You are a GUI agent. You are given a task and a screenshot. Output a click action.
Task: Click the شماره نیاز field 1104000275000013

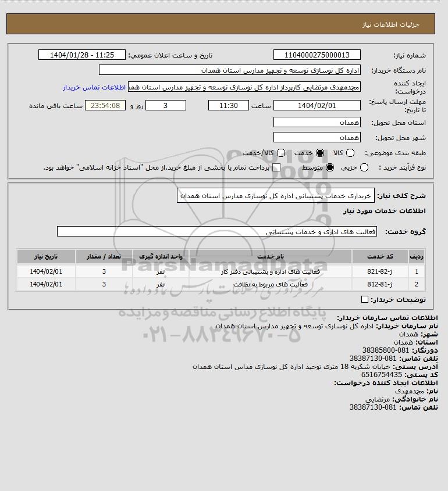317,55
